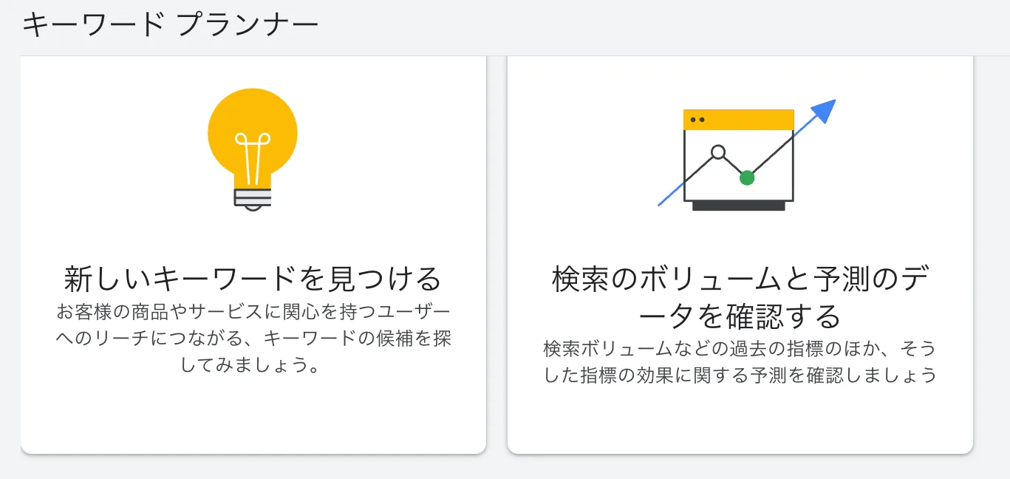The width and height of the screenshot is (1010, 479).
Task: Click the white filament inside the lightbulb
Action: pos(253,157)
